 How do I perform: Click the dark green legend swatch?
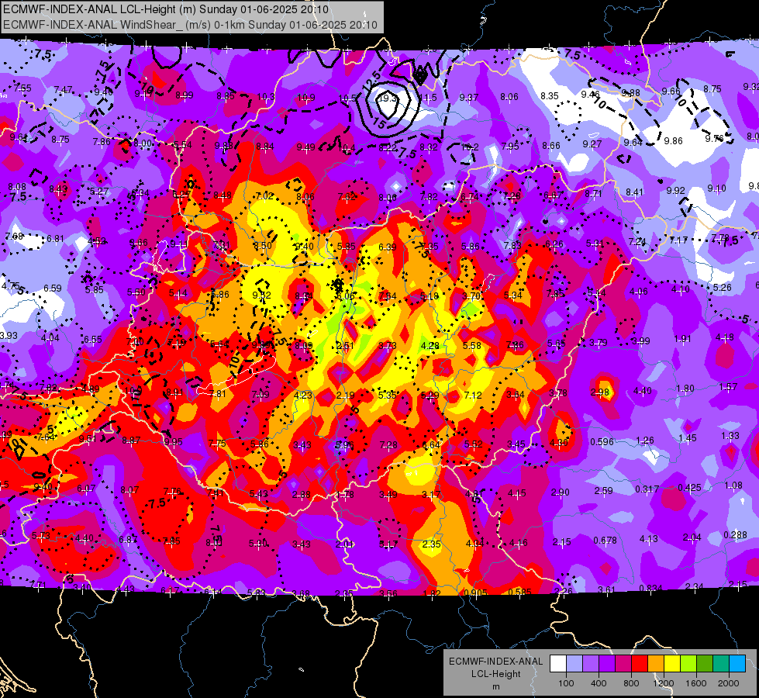705,664
